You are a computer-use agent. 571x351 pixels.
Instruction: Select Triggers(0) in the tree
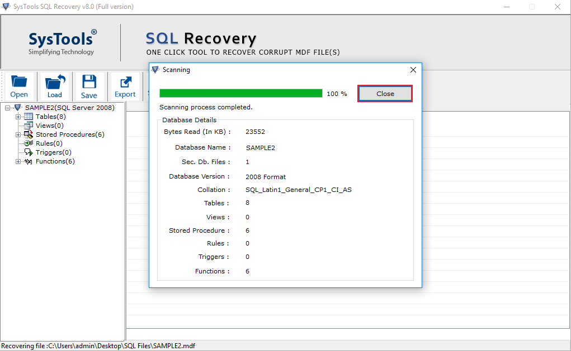pos(54,152)
